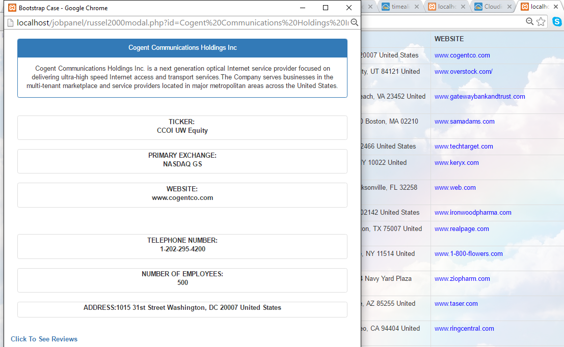The width and height of the screenshot is (564, 347).
Task: Open www.realpage.com link
Action: point(462,229)
